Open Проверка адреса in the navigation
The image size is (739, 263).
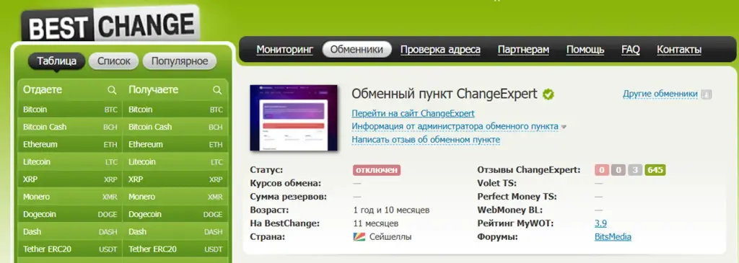[x=440, y=50]
